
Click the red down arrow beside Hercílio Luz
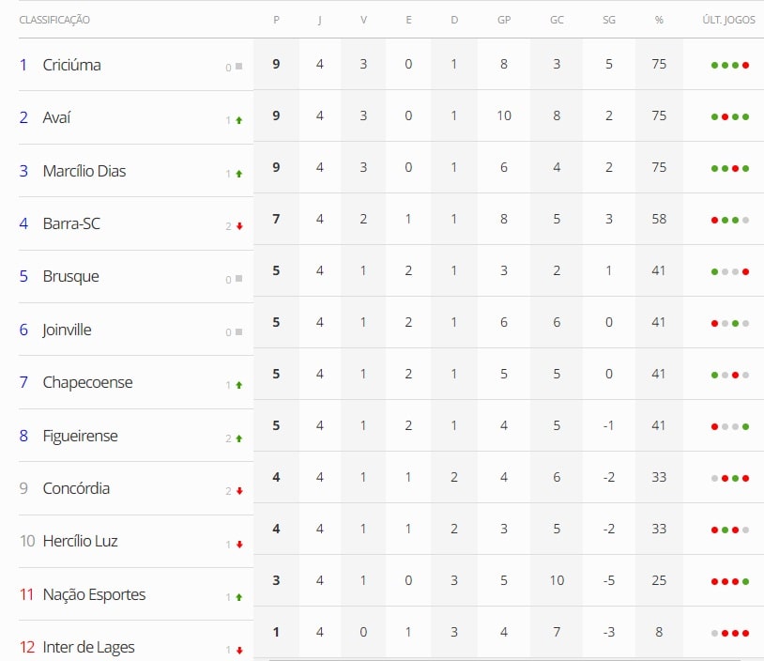pos(239,545)
